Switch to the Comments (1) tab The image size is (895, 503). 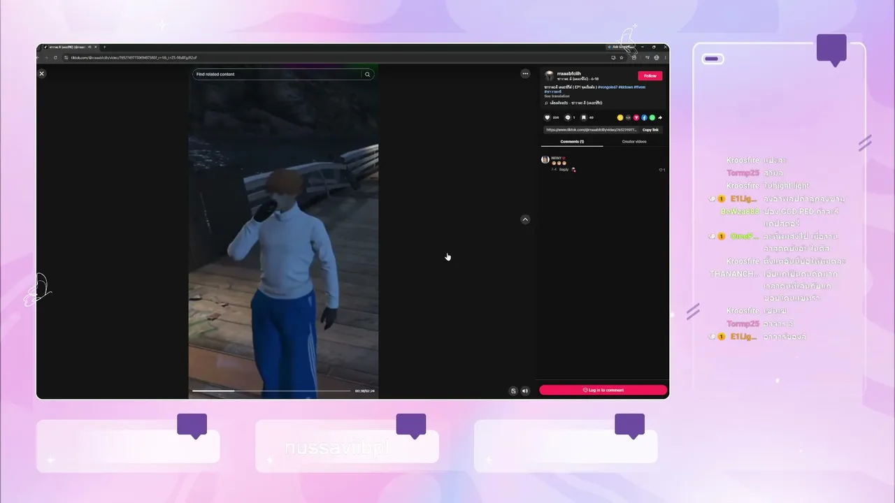572,142
